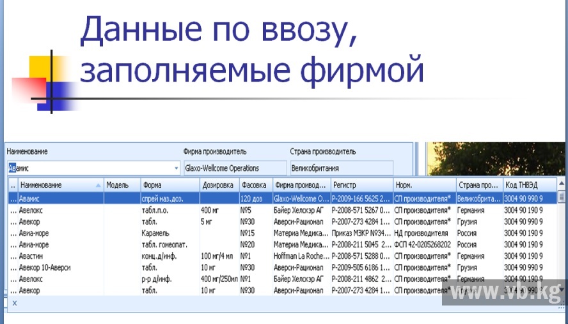Image resolution: width=568 pixels, height=324 pixels.
Task: Click the 100 мг/4 мл dosage cell
Action: 219,256
